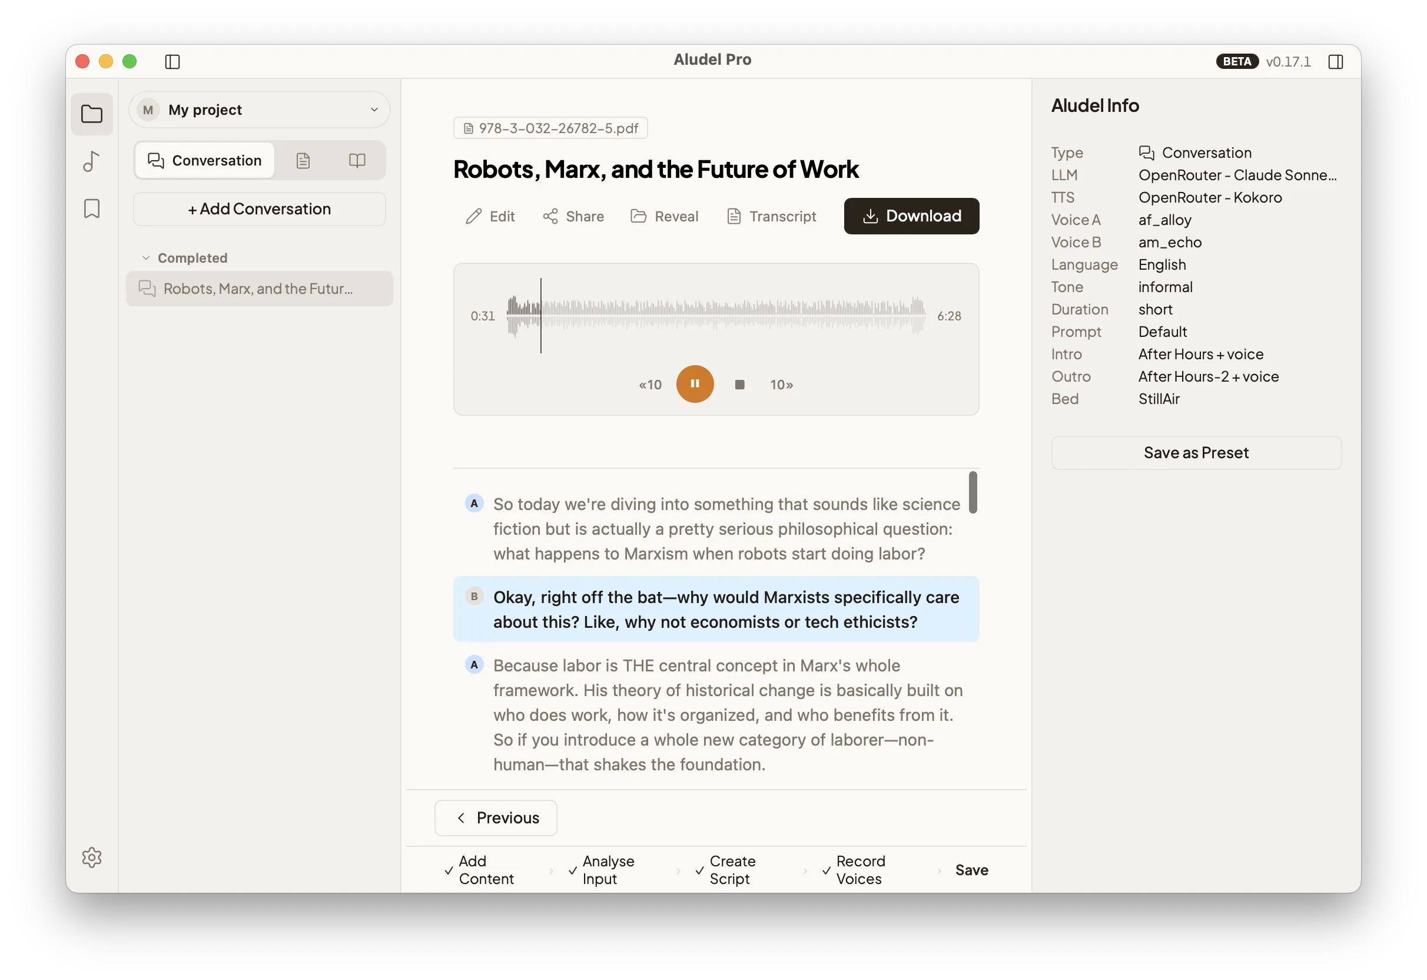Screen dimensions: 1427x980
Task: Click Voice B value am_echo
Action: [1170, 242]
